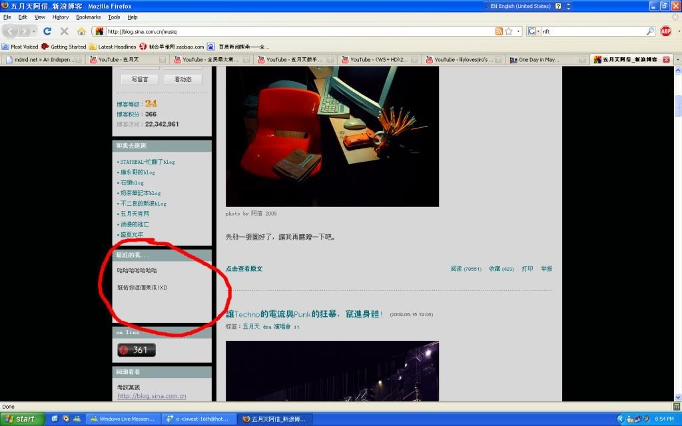Open the Windows Start button
Image resolution: width=682 pixels, height=426 pixels.
(22, 419)
